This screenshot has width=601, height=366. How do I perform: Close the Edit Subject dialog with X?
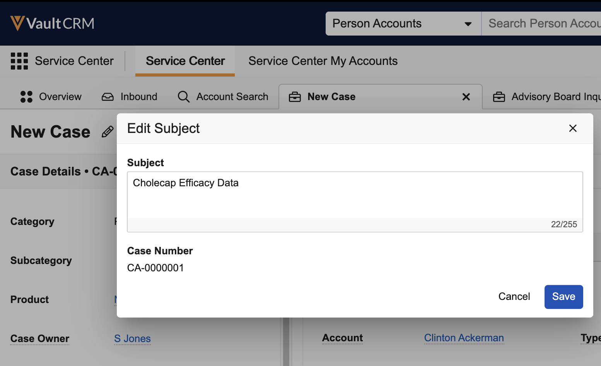click(x=573, y=128)
